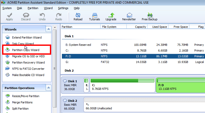Image resolution: width=205 pixels, height=113 pixels.
Task: Select the C: partition row in list
Action: 133,51
